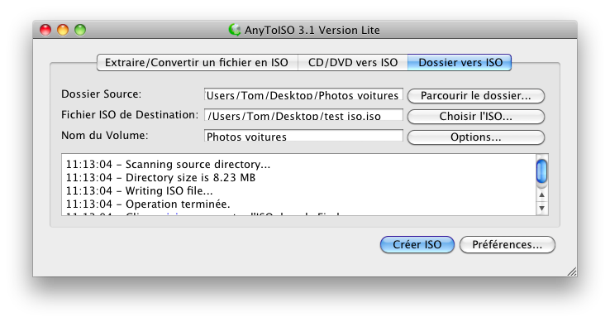Click the resize grip in window corner

pos(571,272)
